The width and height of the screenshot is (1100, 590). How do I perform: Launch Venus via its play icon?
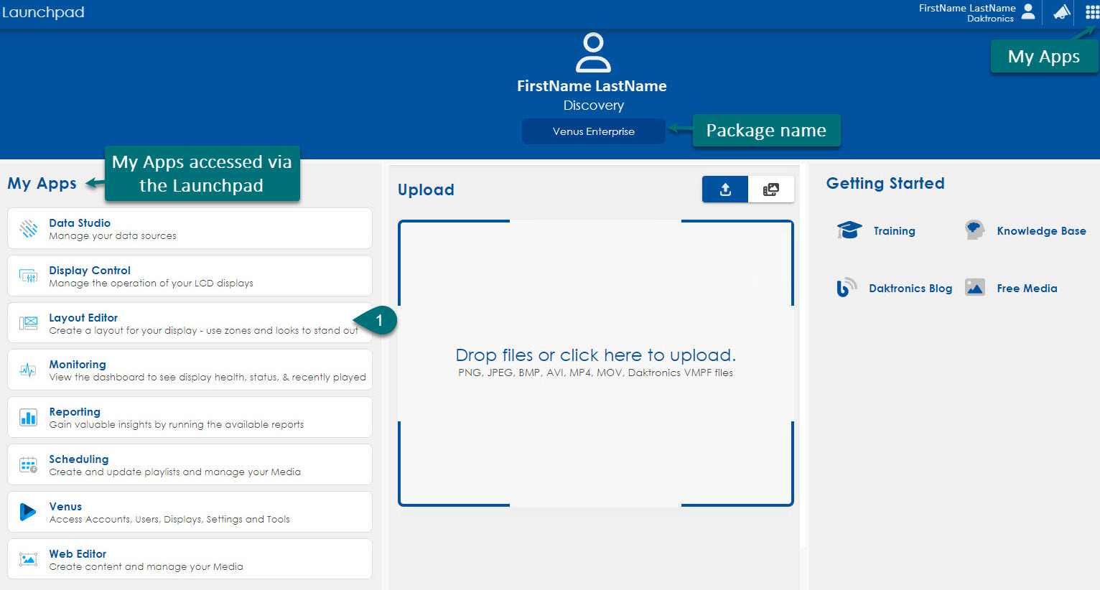[x=27, y=512]
